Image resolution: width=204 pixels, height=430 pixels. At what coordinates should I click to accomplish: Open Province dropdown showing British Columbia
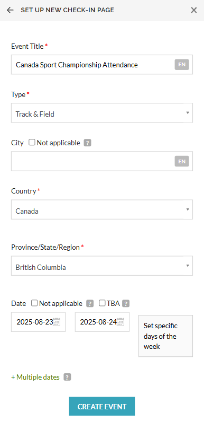click(101, 266)
